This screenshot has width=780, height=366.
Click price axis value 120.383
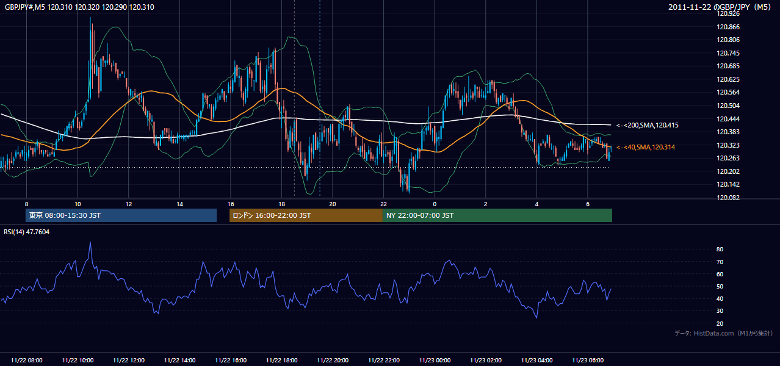[728, 132]
